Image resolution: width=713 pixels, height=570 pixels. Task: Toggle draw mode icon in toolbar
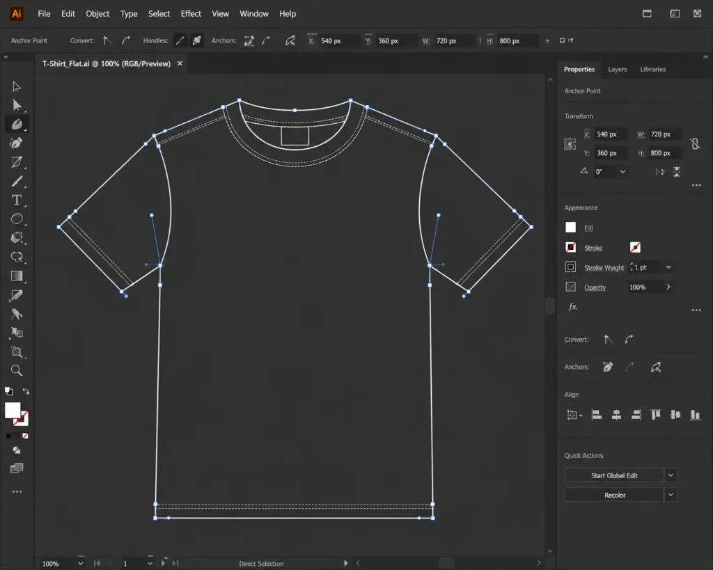click(x=17, y=450)
